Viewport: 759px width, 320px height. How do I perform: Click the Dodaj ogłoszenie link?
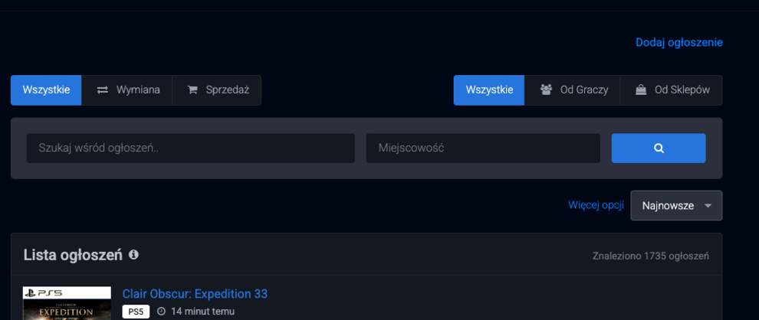click(678, 43)
